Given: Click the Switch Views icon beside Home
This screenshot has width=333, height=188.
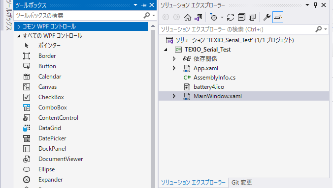Looking at the screenshot, I should (x=199, y=17).
